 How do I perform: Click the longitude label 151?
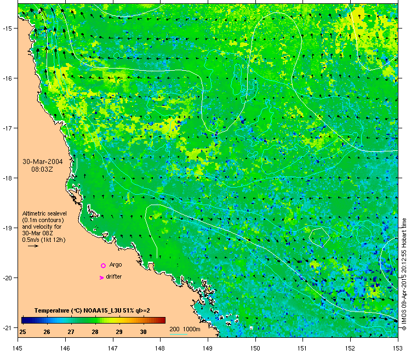(x=302, y=348)
